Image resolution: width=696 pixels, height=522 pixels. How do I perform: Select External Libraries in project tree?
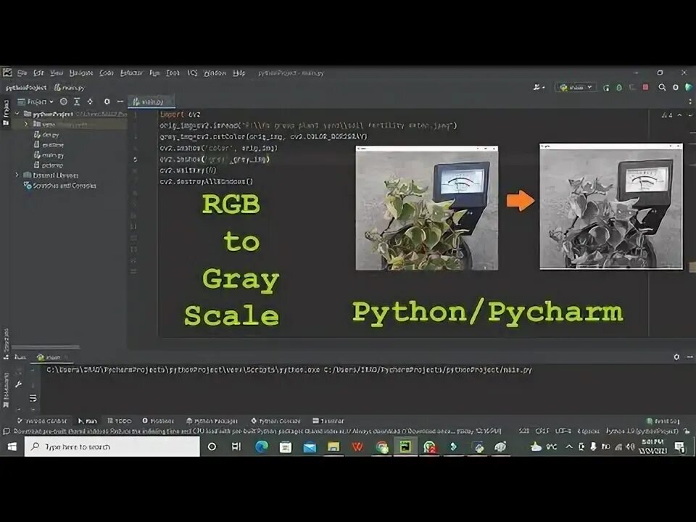pyautogui.click(x=51, y=175)
